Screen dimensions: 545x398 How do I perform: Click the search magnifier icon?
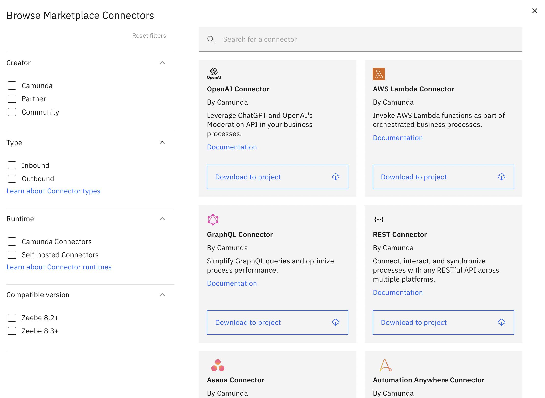(211, 39)
